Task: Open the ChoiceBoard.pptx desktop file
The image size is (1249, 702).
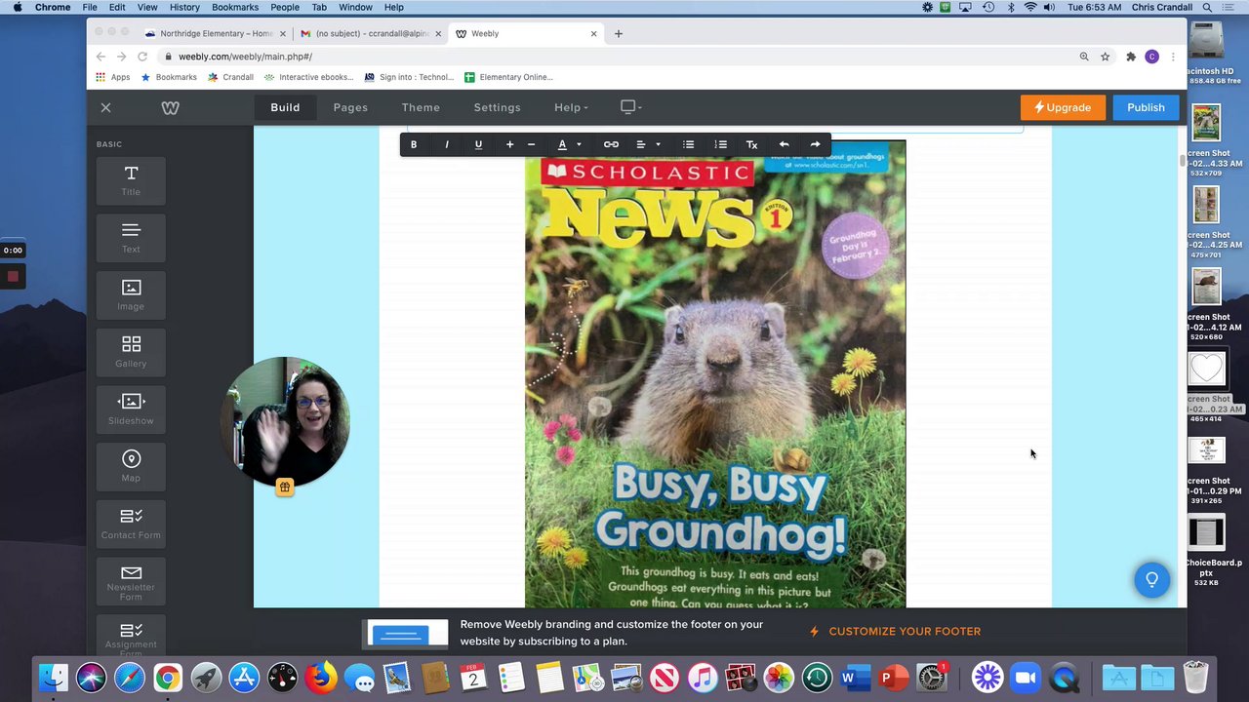Action: (1207, 549)
